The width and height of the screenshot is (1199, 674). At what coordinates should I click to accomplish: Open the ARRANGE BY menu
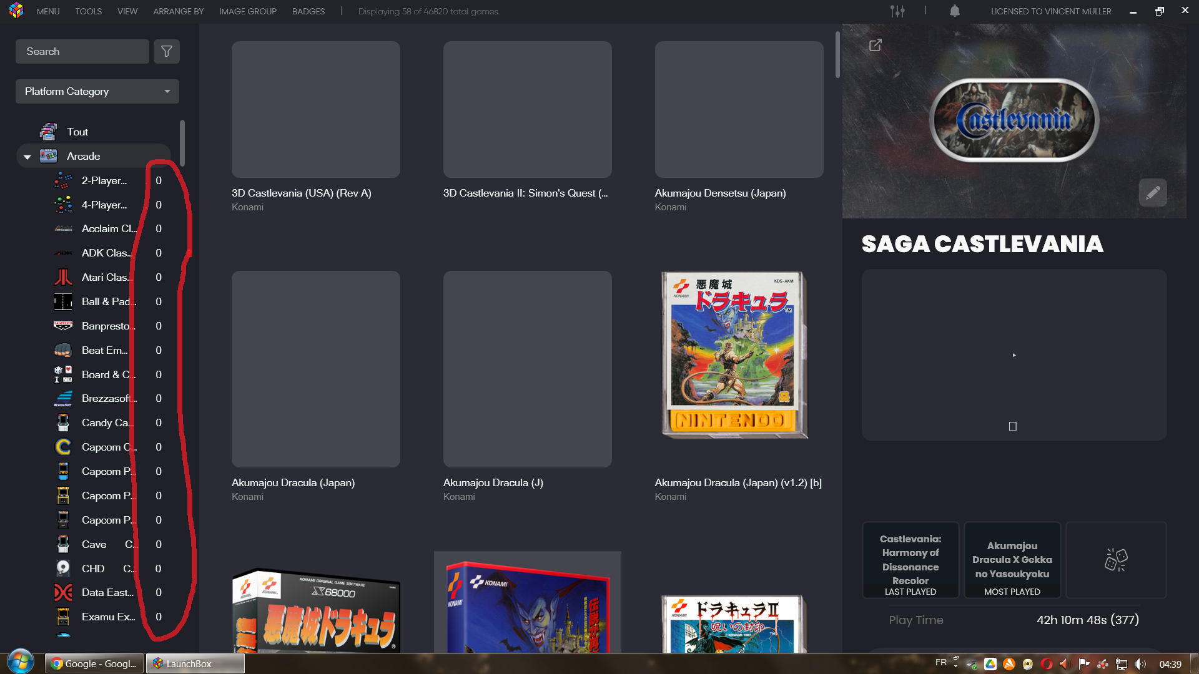coord(179,11)
